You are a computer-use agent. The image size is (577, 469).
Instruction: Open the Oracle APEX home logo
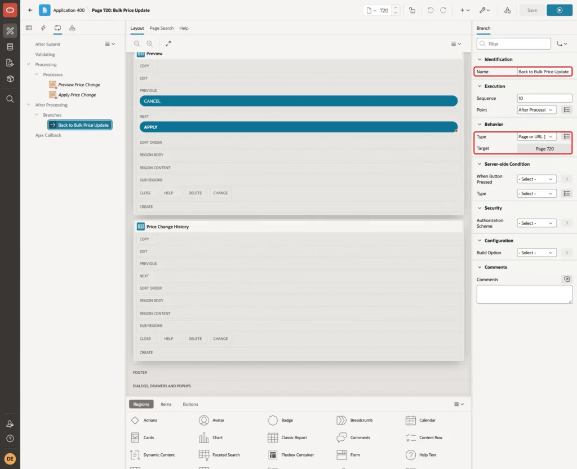(x=10, y=10)
